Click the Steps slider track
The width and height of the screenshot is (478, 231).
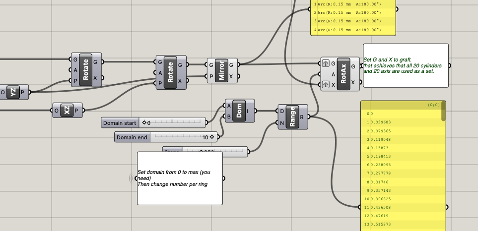tap(214, 150)
